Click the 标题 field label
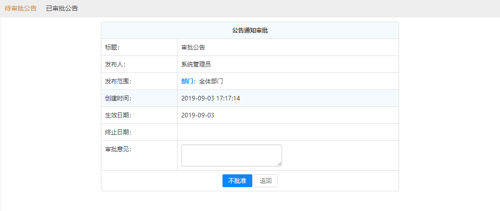The image size is (500, 211). point(112,47)
